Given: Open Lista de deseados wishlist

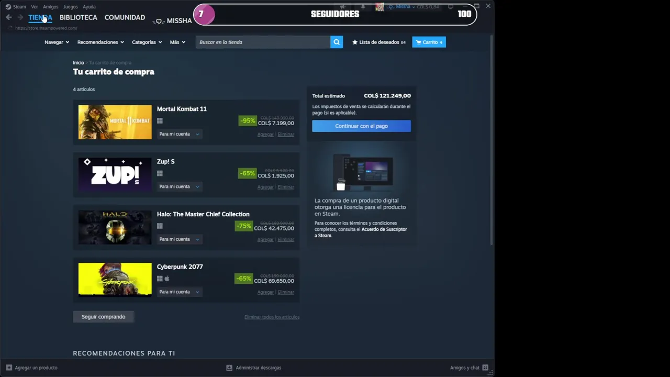Looking at the screenshot, I should point(379,42).
